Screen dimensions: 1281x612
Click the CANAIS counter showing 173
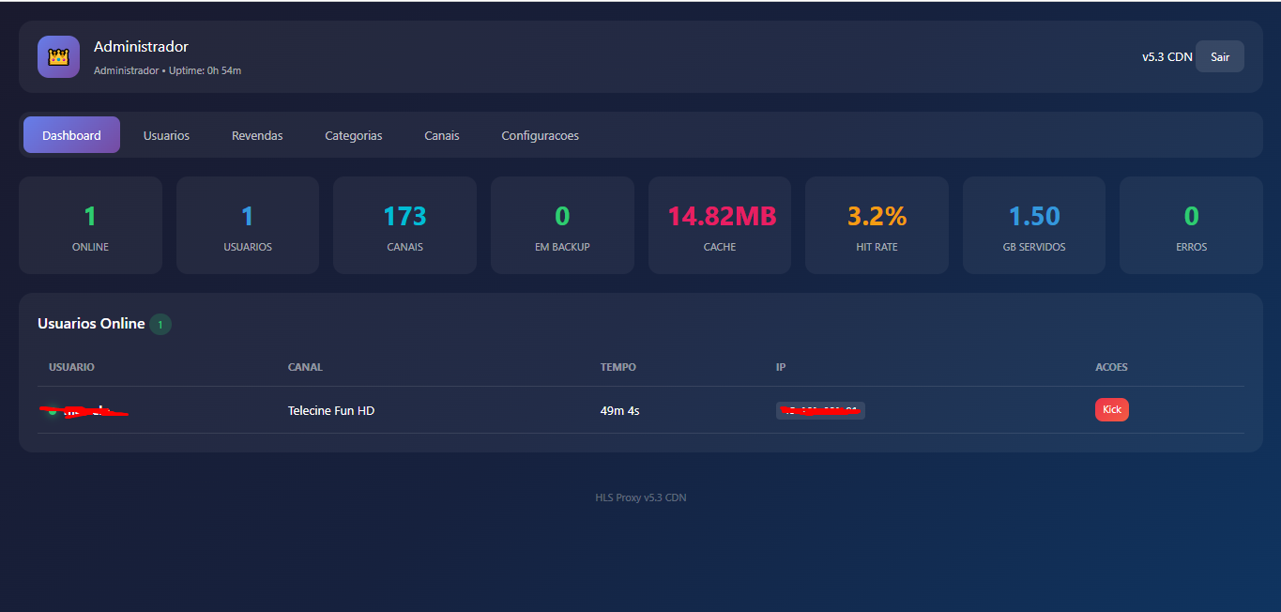click(404, 215)
